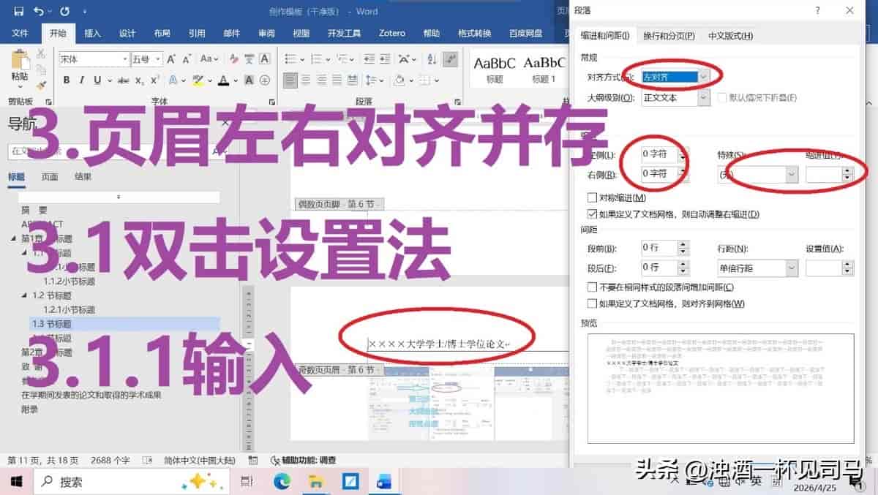Open the 文件 menu tab
878x495 pixels.
tap(20, 34)
